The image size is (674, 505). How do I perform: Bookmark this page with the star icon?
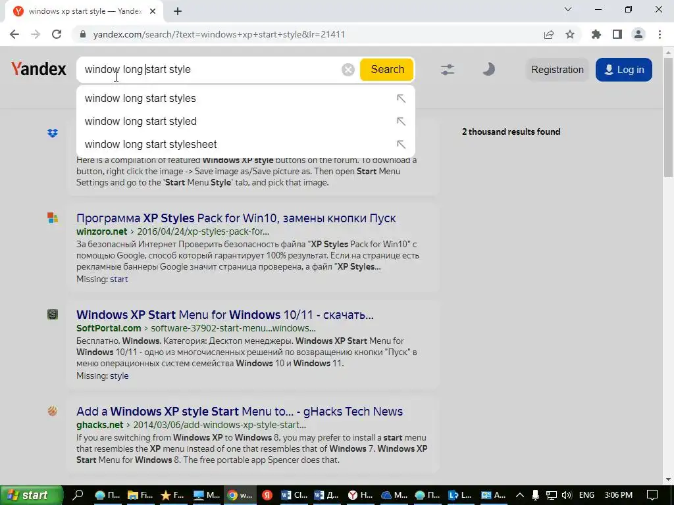click(x=570, y=34)
